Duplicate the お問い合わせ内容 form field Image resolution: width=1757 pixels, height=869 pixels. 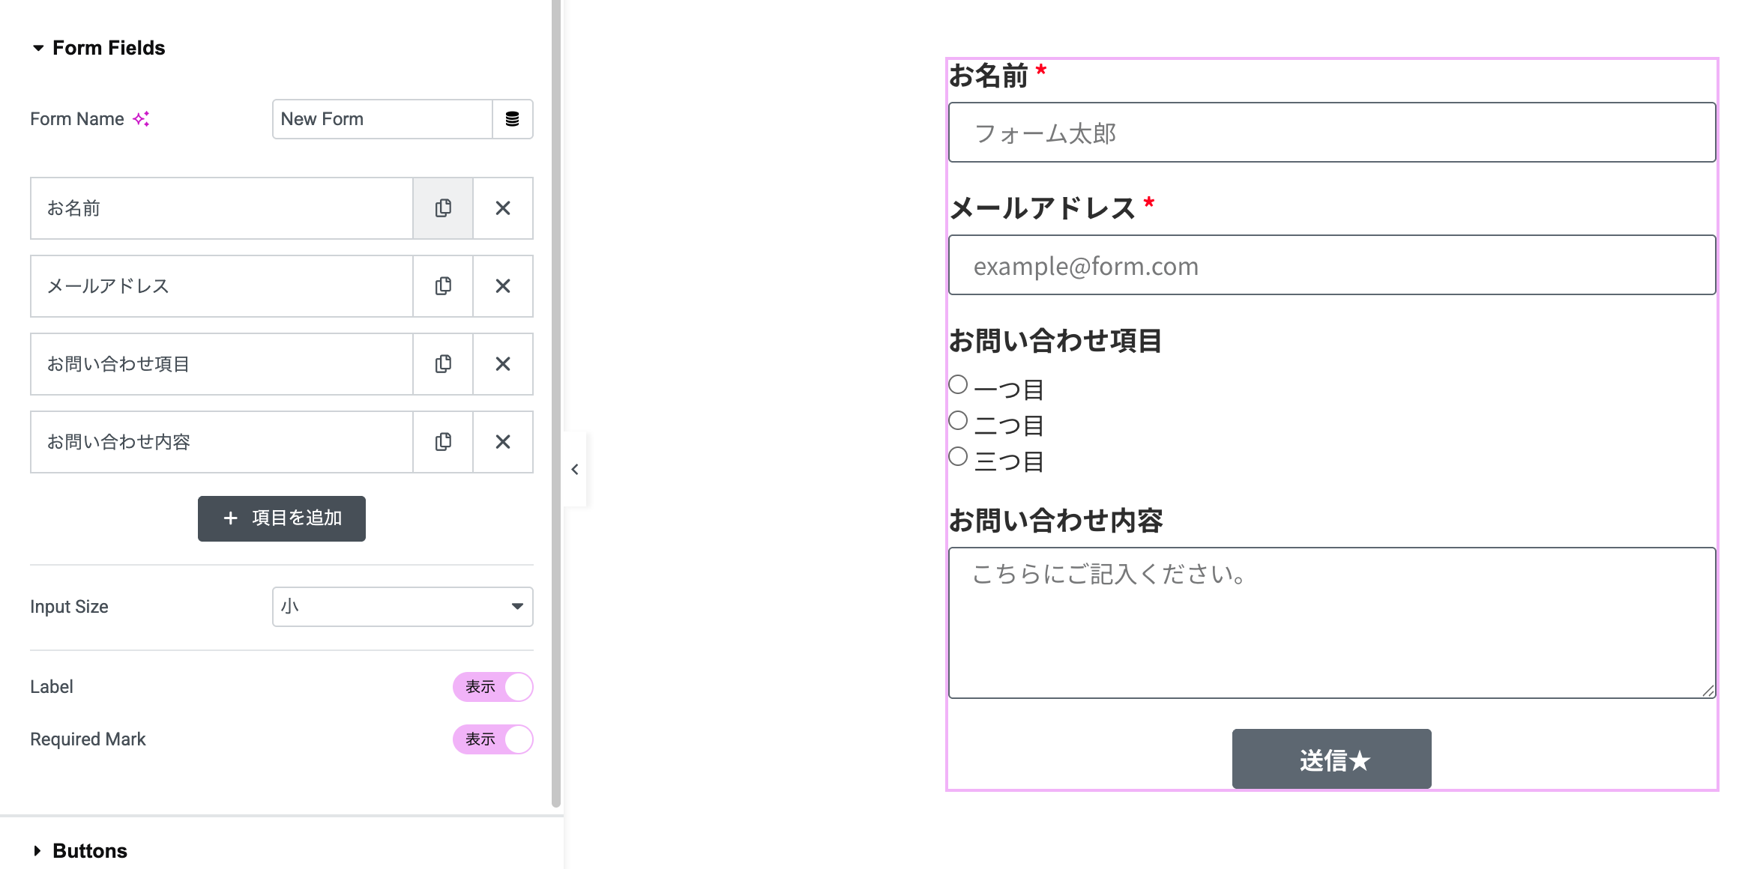point(443,442)
